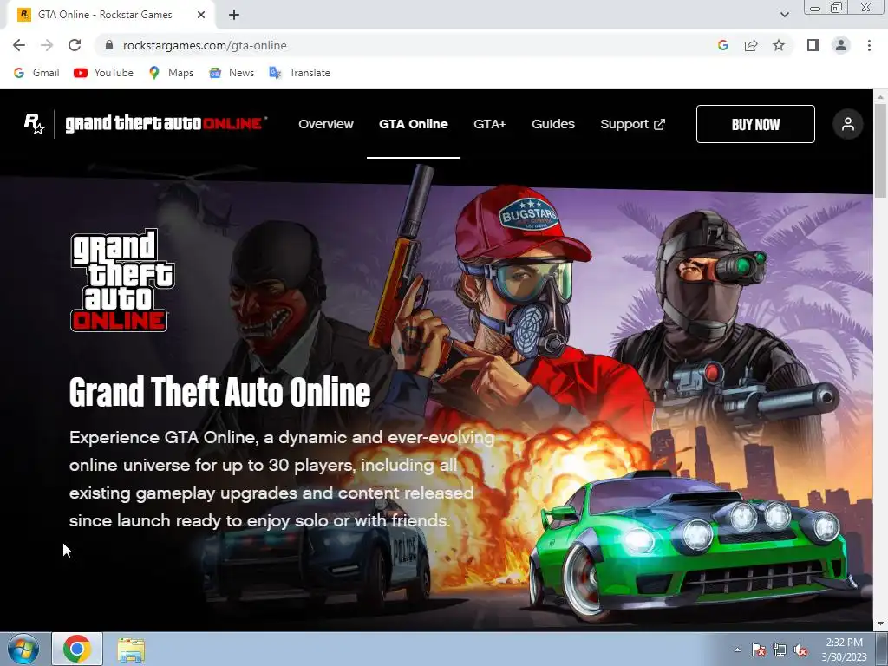Open the Chrome profile avatar
This screenshot has width=888, height=666.
coord(841,45)
